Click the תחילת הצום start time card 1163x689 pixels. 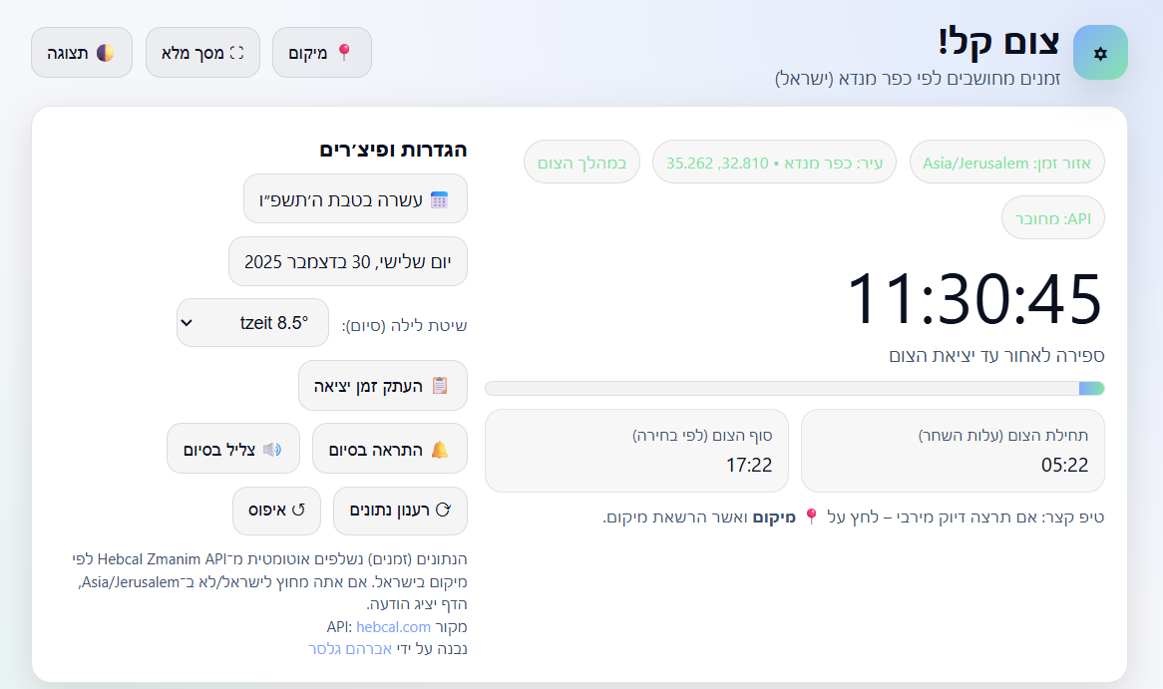coord(952,451)
